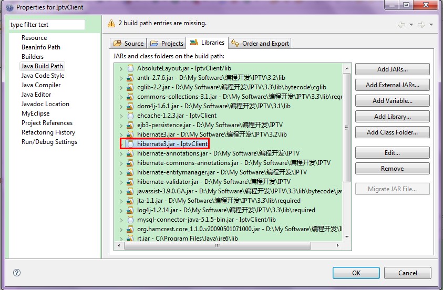Screen dimensions: 443x290
Task: Select BeanInfo Path in the sidebar
Action: tap(41, 47)
